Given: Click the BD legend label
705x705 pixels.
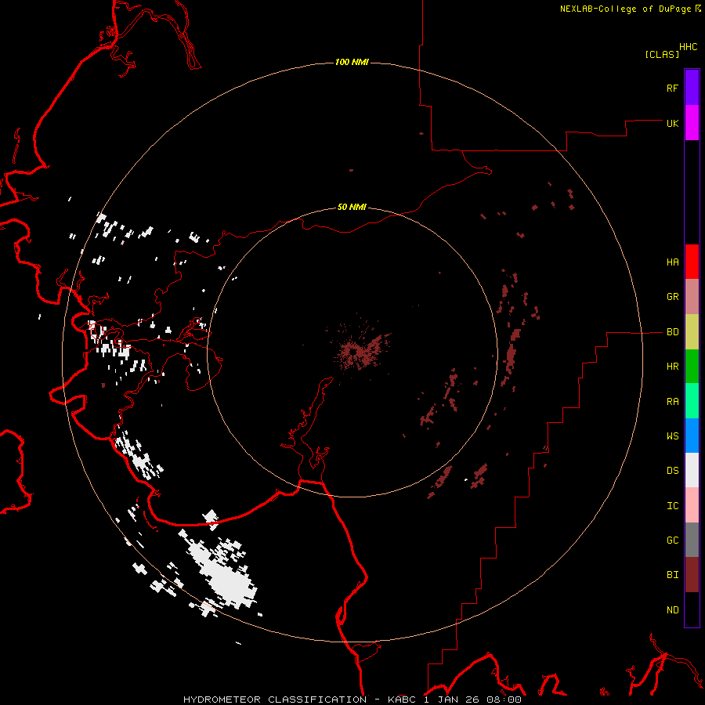Looking at the screenshot, I should (672, 332).
